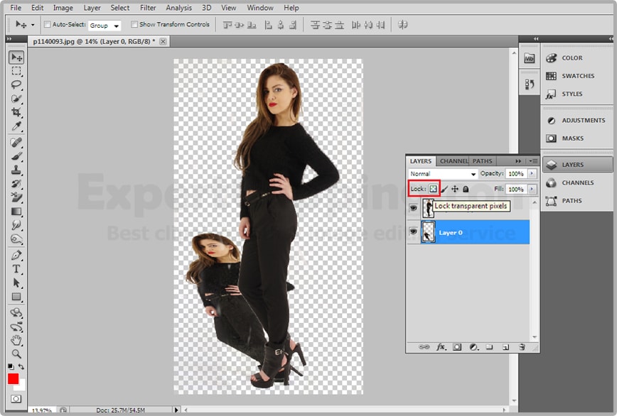Click the Delete layer trash icon

tap(521, 347)
